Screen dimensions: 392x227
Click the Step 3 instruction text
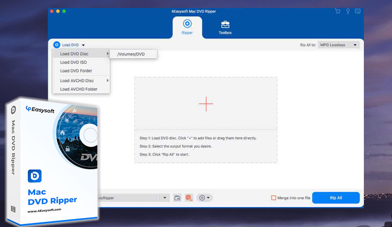point(164,154)
